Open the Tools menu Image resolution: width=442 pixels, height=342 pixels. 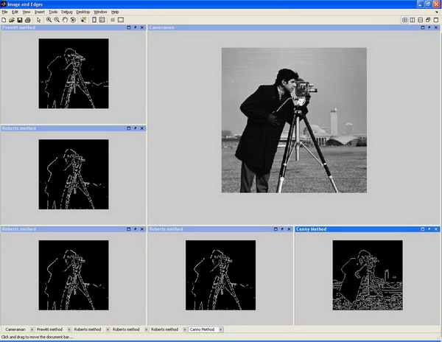(x=53, y=12)
